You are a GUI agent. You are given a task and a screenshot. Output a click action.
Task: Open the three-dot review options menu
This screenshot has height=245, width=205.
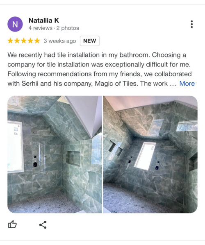[x=192, y=24]
